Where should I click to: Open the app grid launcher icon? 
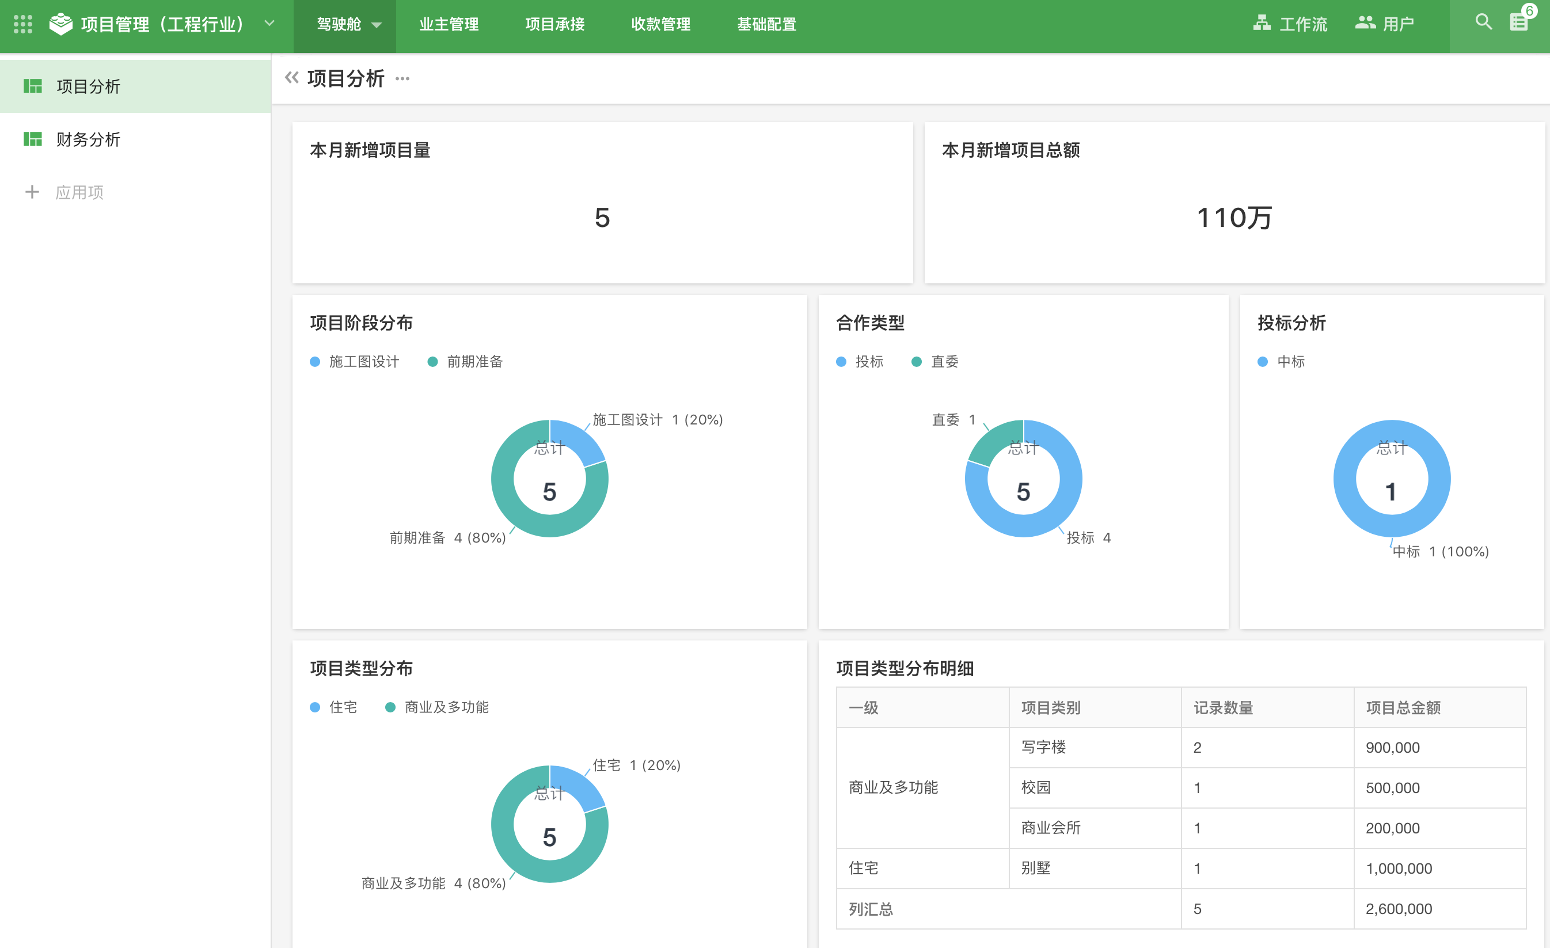22,24
